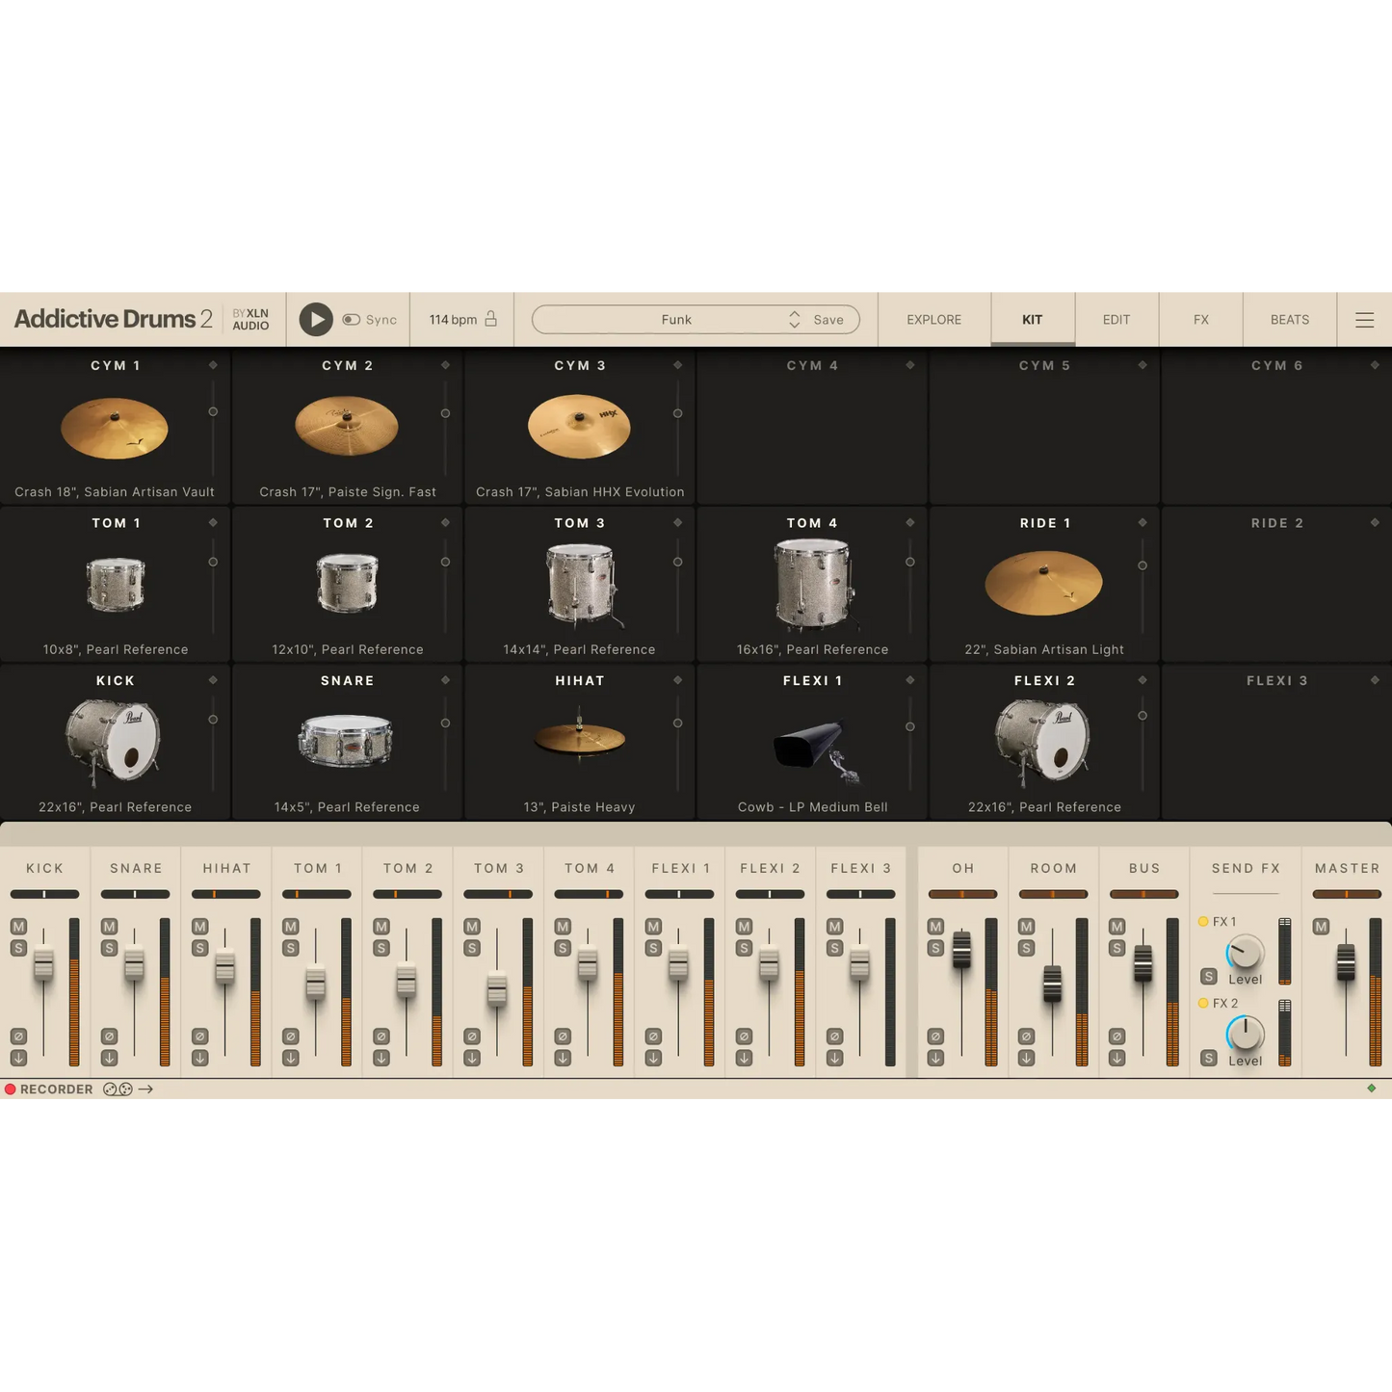The width and height of the screenshot is (1392, 1392).
Task: Enable Sync mode
Action: (x=352, y=319)
